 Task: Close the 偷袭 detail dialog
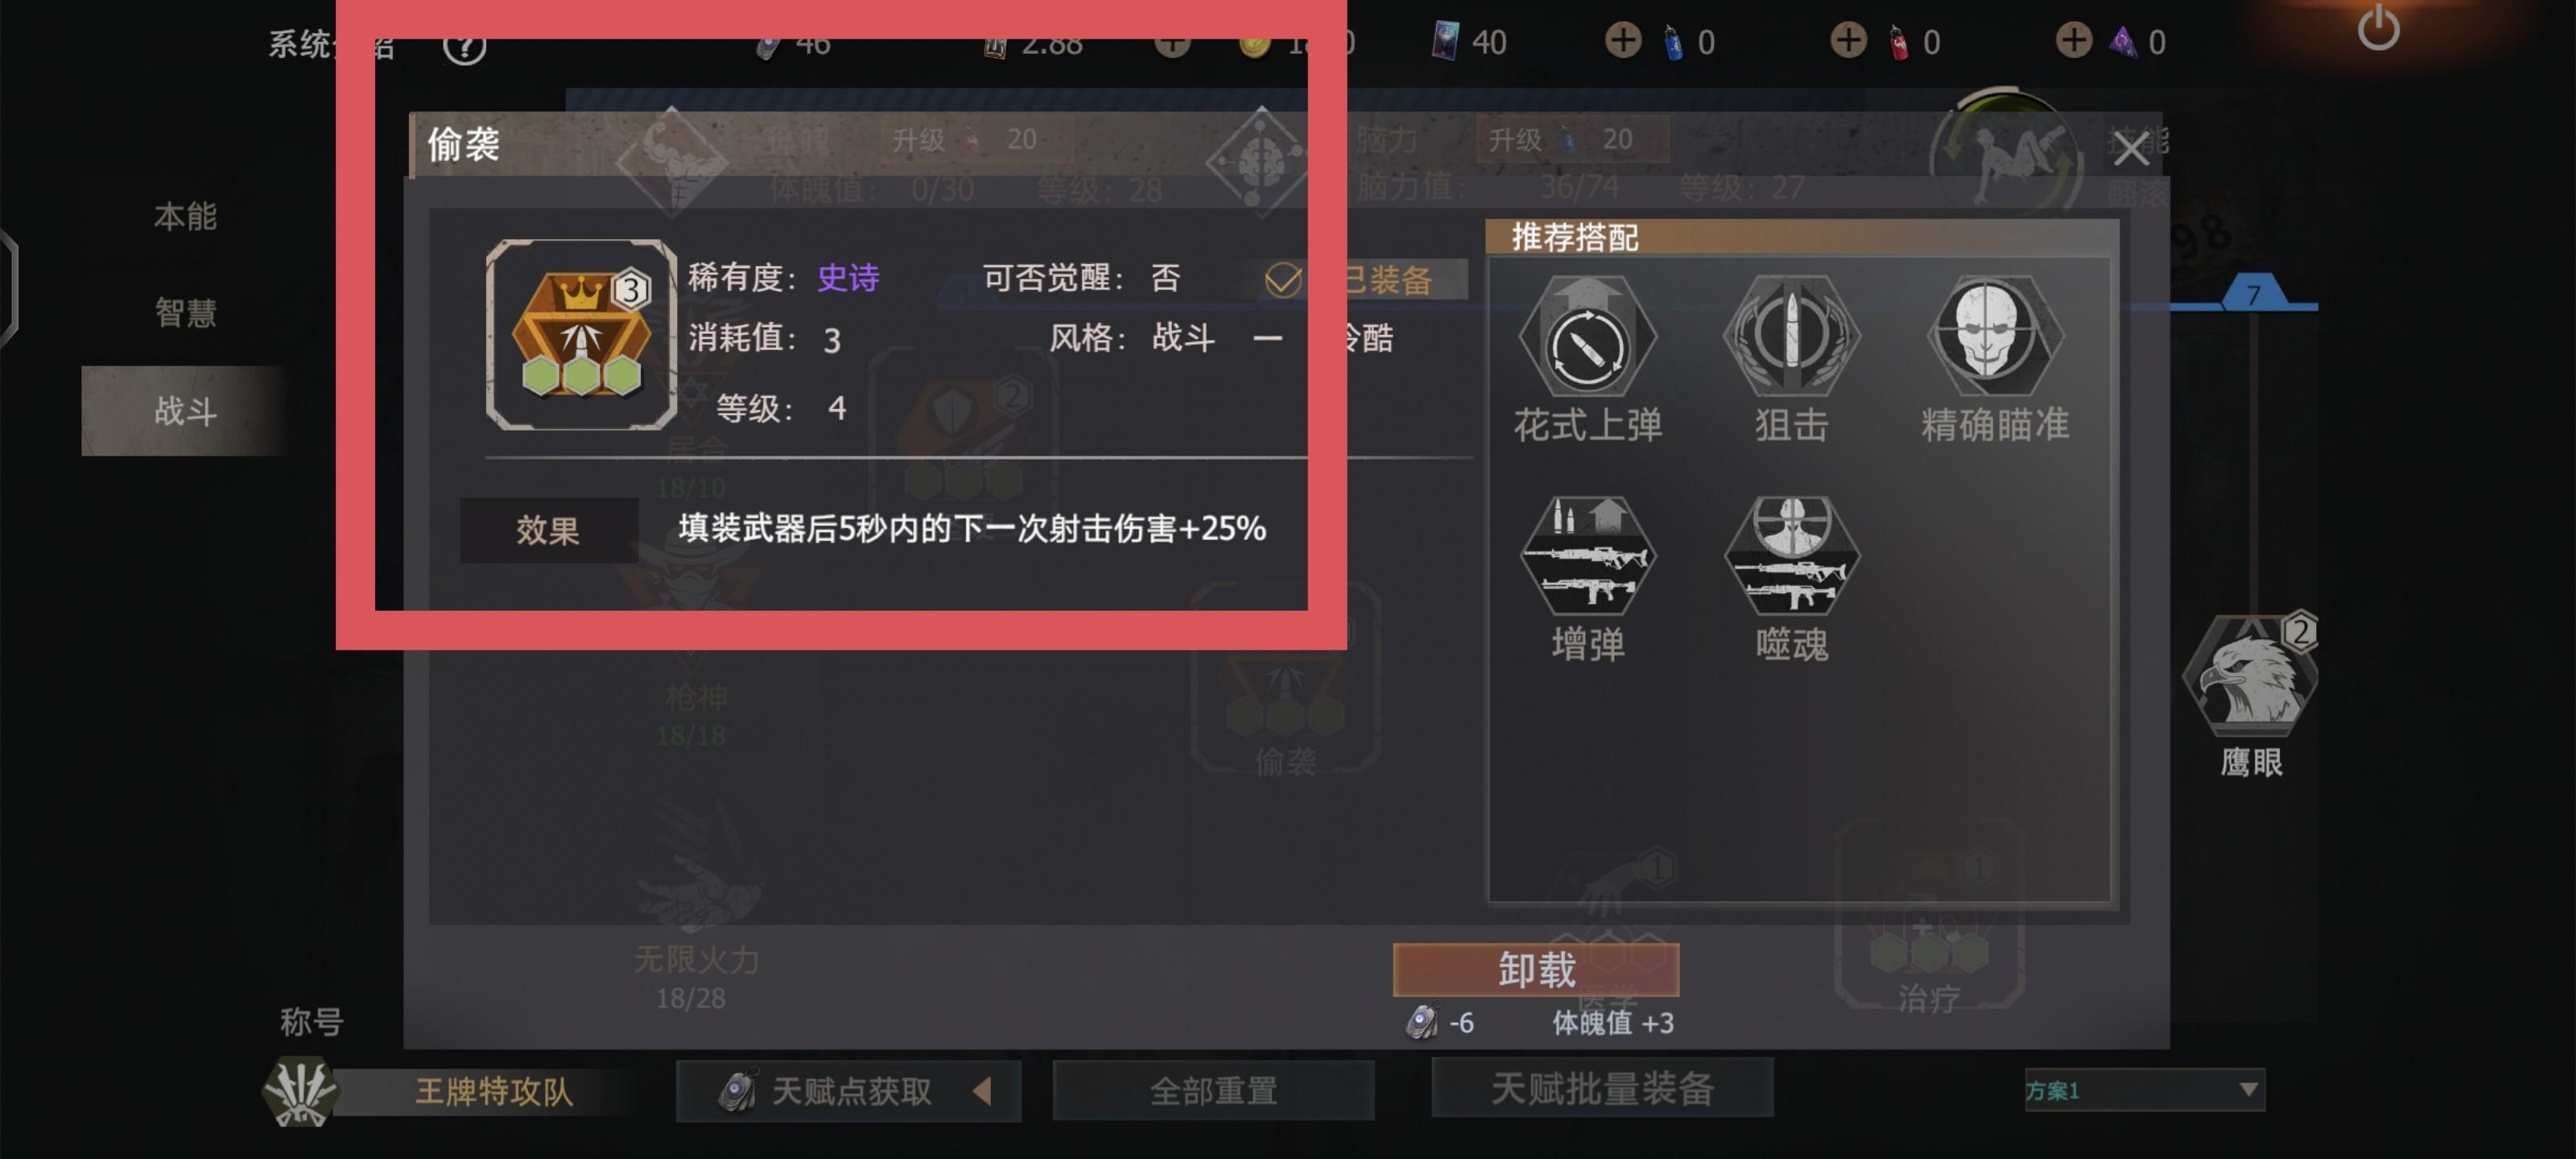coord(2130,150)
